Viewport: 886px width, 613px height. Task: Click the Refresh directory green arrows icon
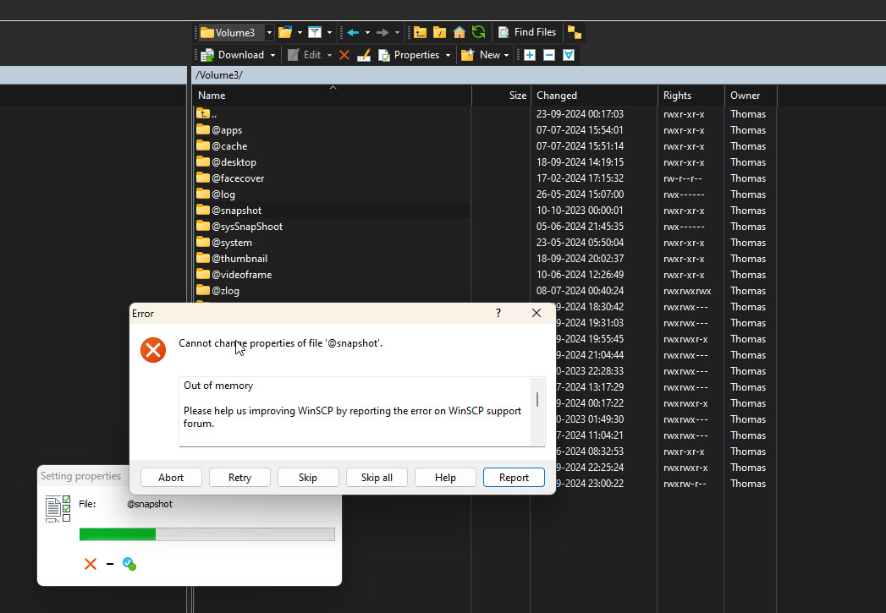point(479,32)
